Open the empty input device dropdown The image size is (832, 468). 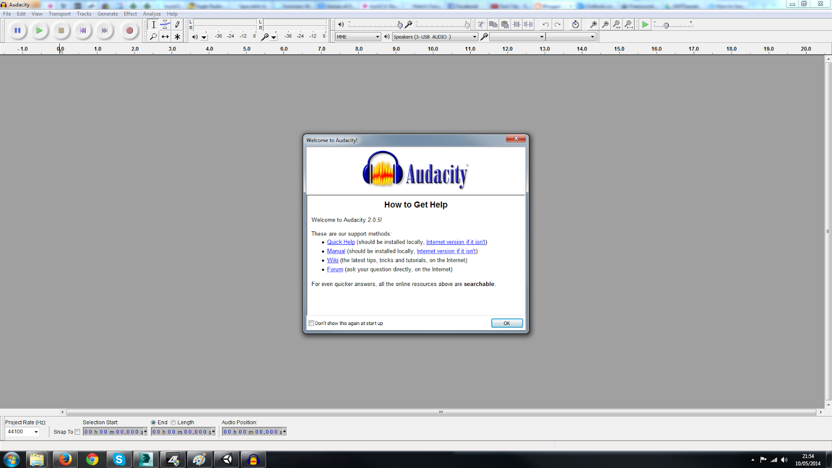pos(517,37)
